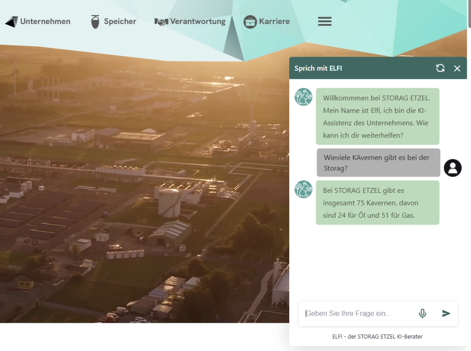Reset the ELFI chat conversation

[x=440, y=68]
